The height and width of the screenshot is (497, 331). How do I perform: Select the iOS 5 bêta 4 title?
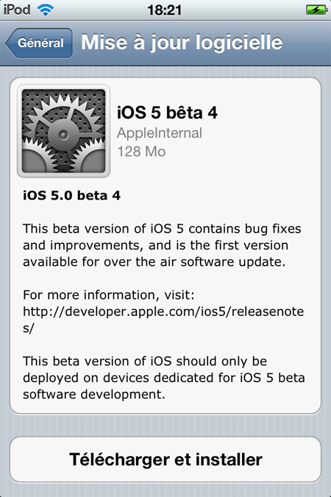tap(167, 113)
